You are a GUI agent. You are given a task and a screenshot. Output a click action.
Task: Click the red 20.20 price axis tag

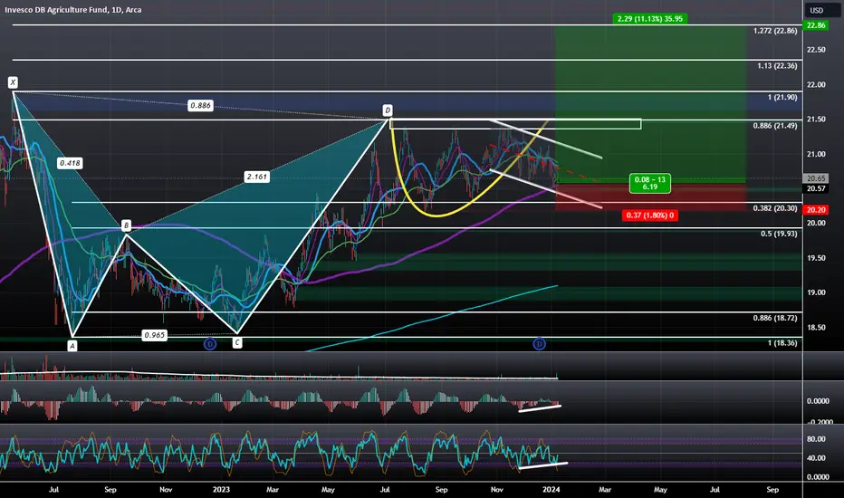(816, 210)
